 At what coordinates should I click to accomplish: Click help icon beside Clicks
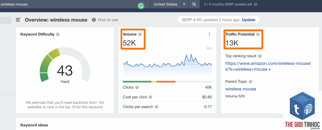pyautogui.click(x=137, y=87)
